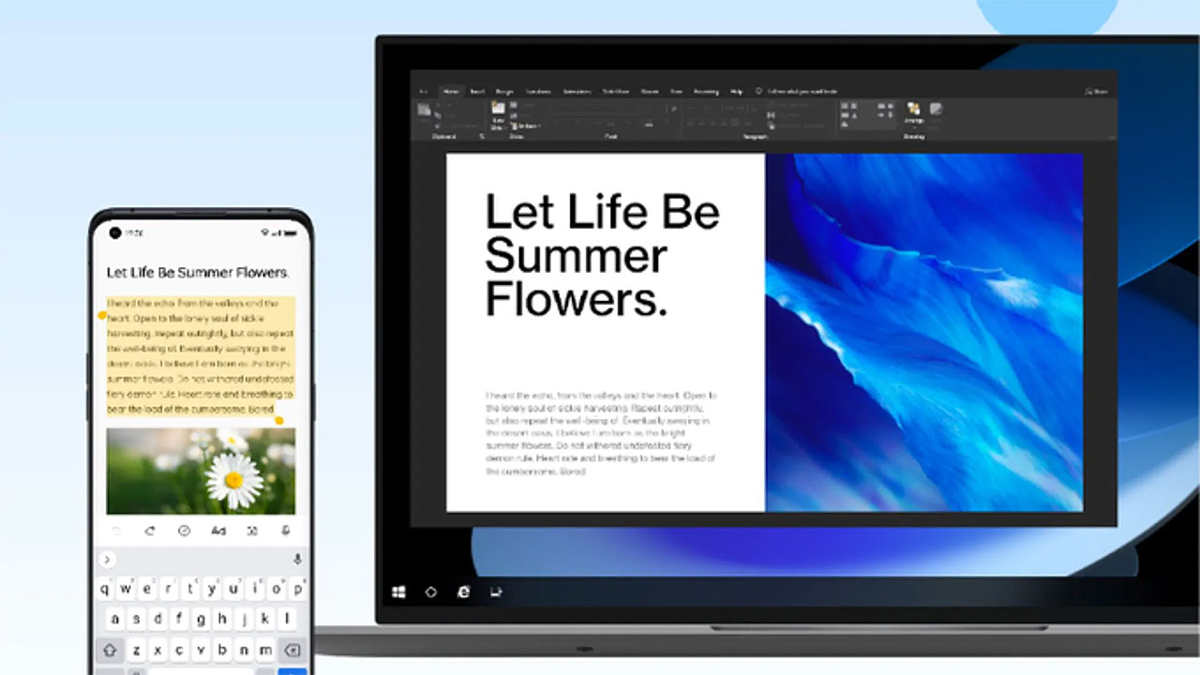This screenshot has height=675, width=1200.
Task: Launch the Edge browser from the taskbar
Action: pyautogui.click(x=463, y=592)
